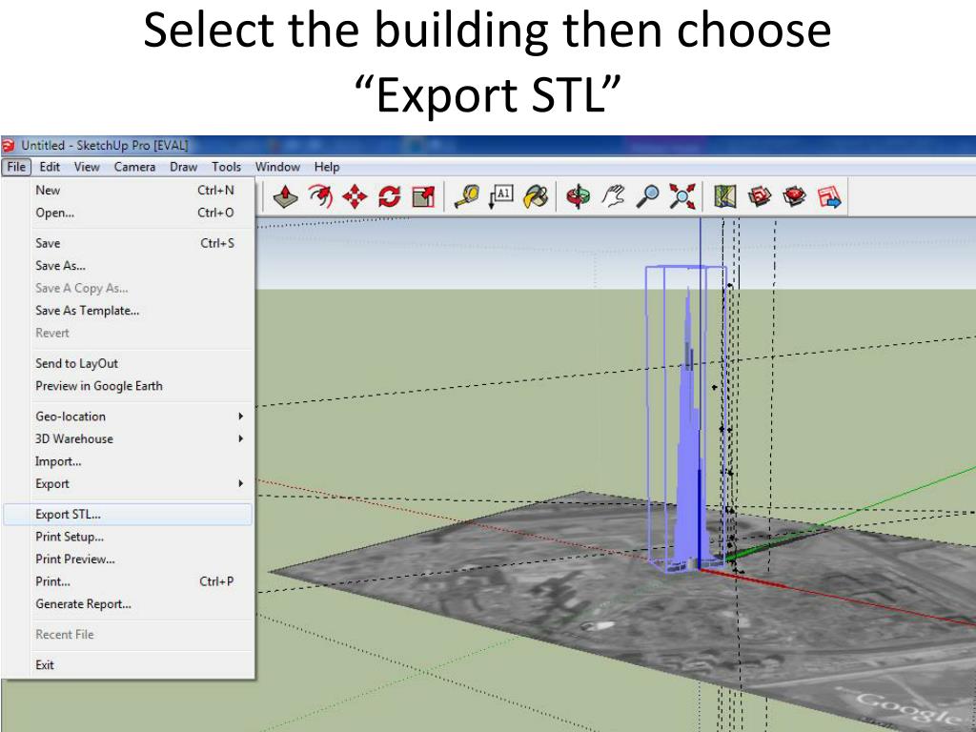The width and height of the screenshot is (976, 732).
Task: Choose Open... from the File menu
Action: pos(128,213)
